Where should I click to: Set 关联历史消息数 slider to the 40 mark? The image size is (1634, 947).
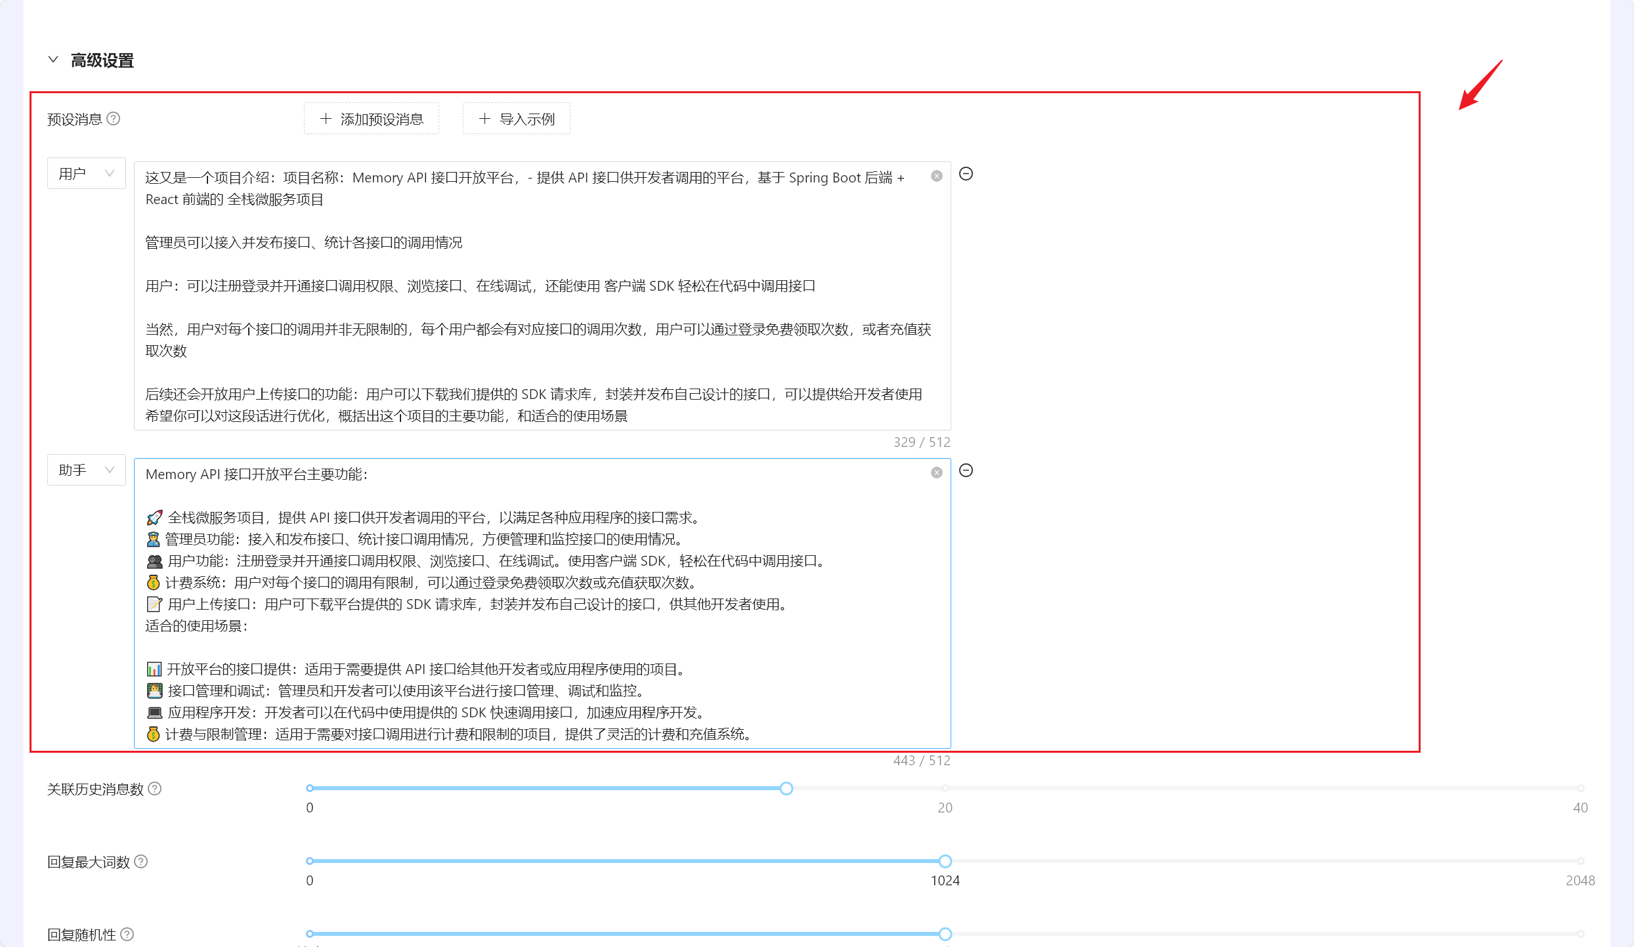1581,788
